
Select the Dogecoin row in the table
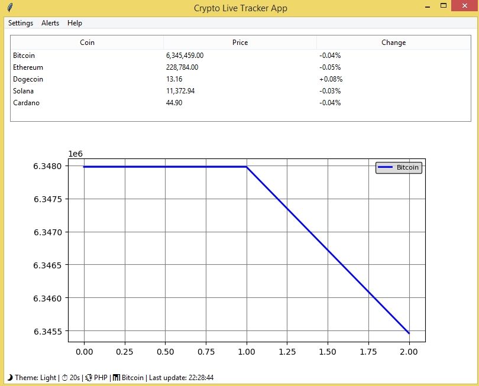pyautogui.click(x=241, y=79)
